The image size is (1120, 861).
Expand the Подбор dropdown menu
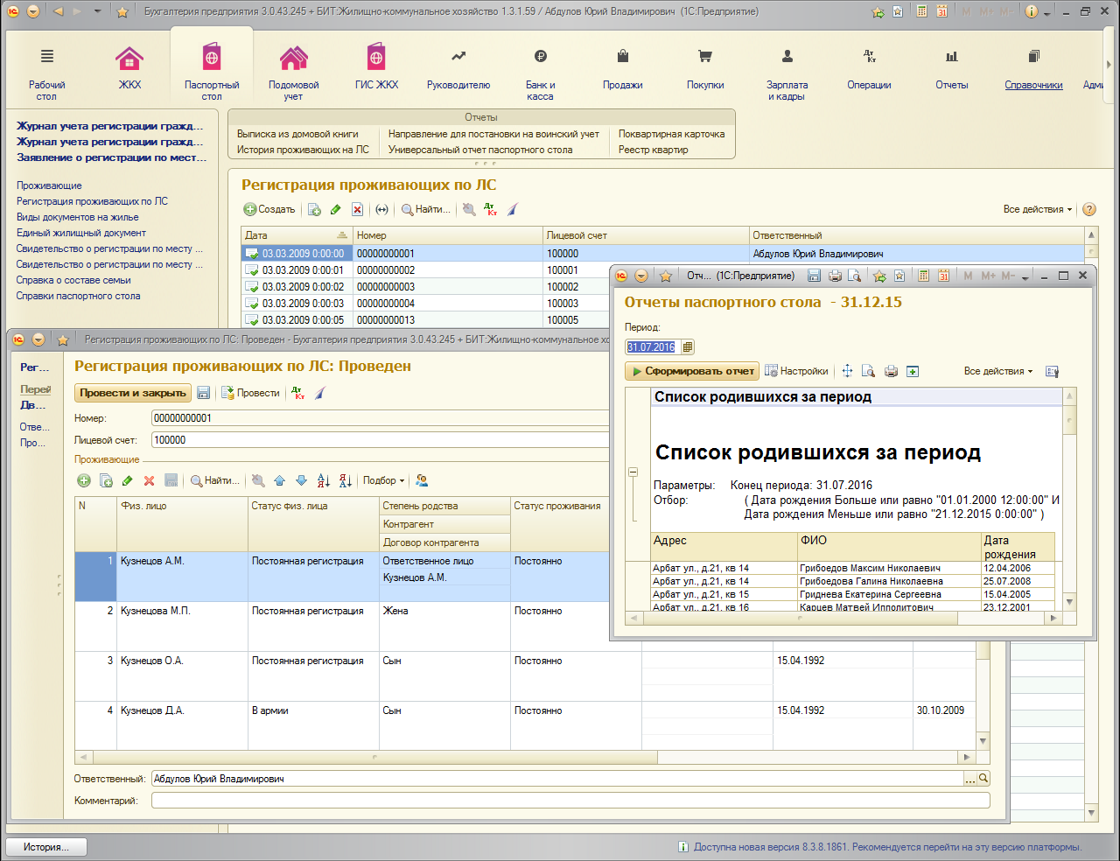click(383, 480)
